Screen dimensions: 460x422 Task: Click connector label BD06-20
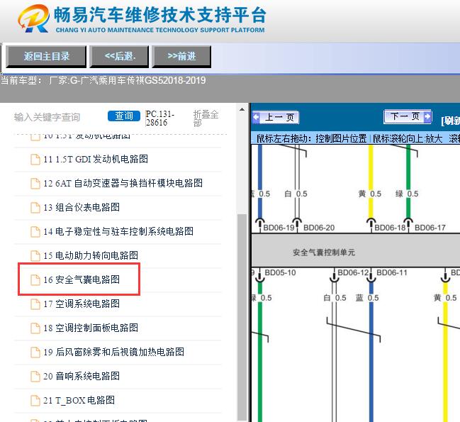[x=319, y=228]
